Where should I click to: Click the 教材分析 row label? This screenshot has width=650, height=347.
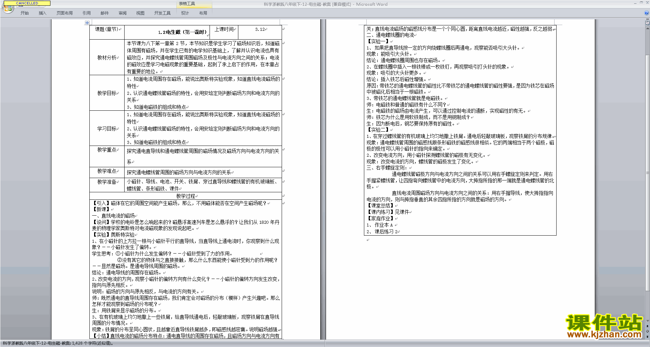107,58
